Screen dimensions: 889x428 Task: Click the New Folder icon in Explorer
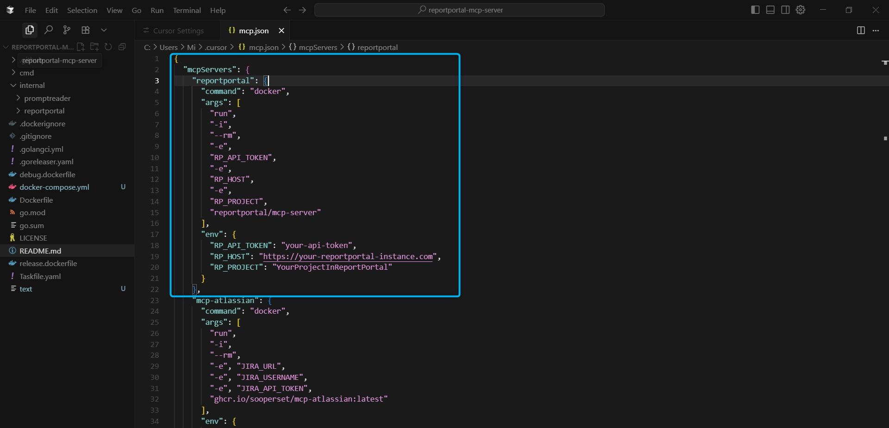coord(94,47)
